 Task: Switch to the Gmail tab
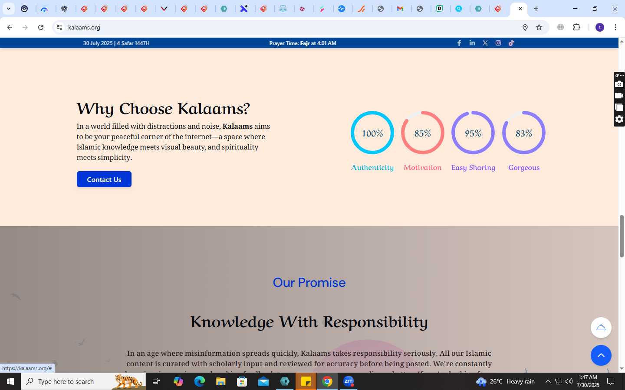click(x=400, y=9)
